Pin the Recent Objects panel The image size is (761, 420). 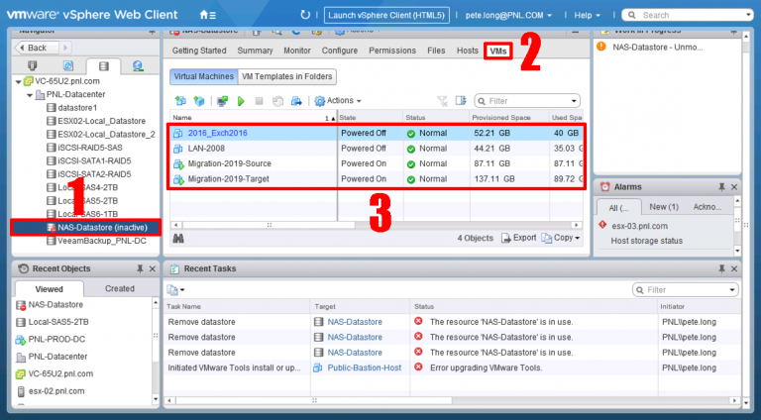point(140,268)
